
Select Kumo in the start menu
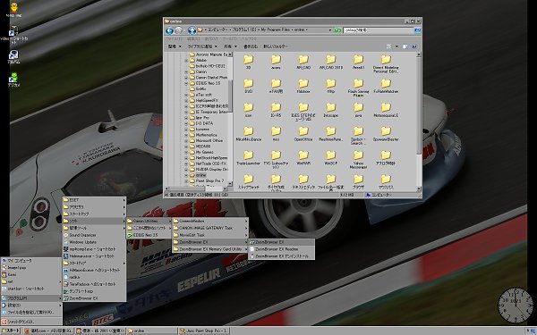click(x=31, y=274)
